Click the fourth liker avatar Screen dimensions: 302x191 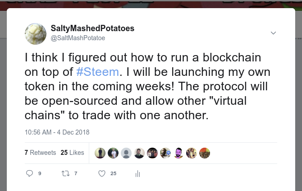[139, 153]
